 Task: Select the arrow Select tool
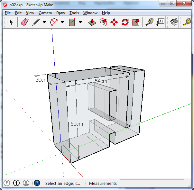[11, 22]
